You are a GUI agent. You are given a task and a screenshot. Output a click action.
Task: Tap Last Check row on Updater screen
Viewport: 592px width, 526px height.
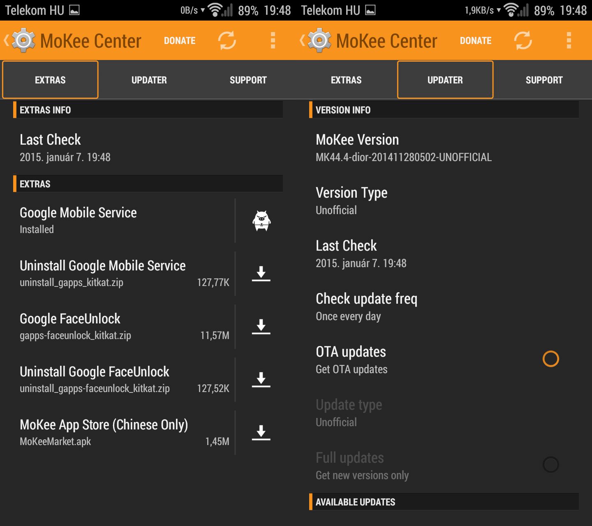pos(444,254)
